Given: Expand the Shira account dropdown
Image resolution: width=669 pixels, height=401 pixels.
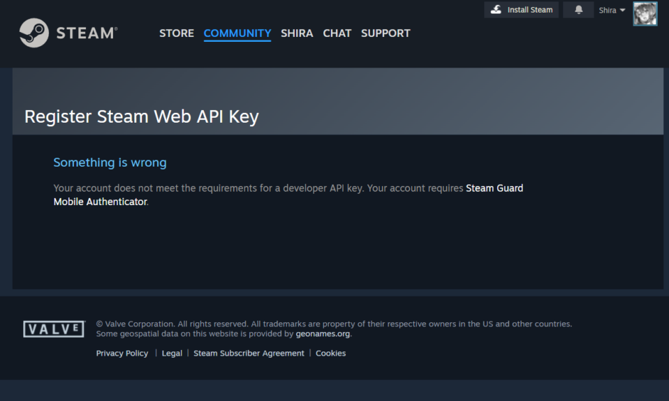Looking at the screenshot, I should 612,10.
